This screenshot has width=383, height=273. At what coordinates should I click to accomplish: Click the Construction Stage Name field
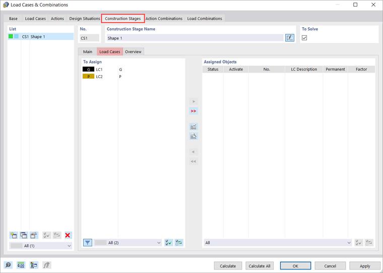[x=195, y=38]
